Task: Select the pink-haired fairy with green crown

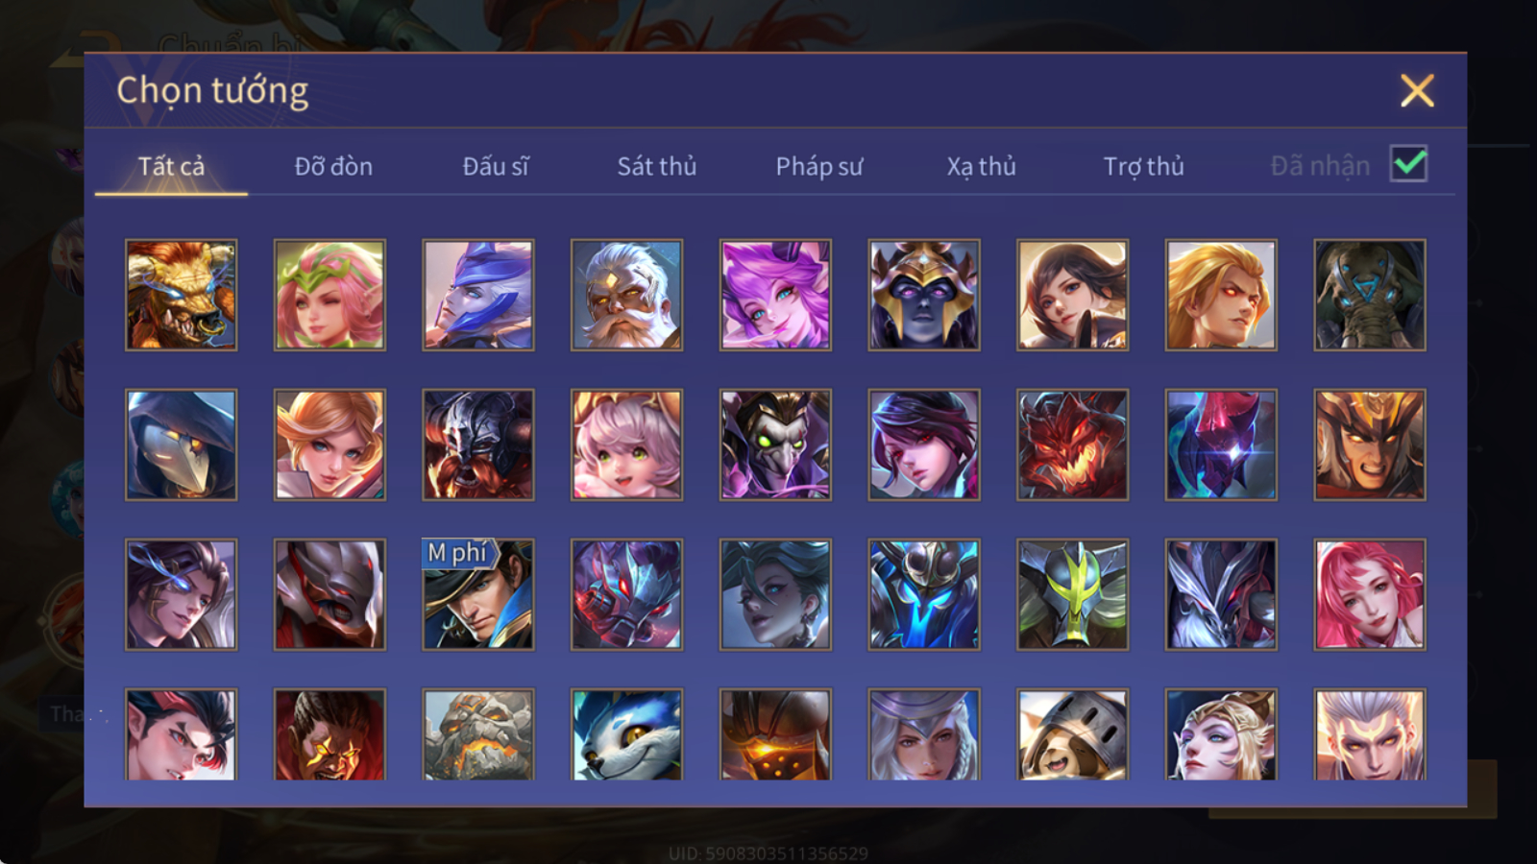Action: tap(329, 295)
